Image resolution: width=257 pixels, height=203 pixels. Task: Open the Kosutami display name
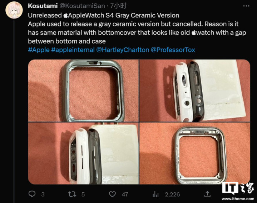(43, 6)
